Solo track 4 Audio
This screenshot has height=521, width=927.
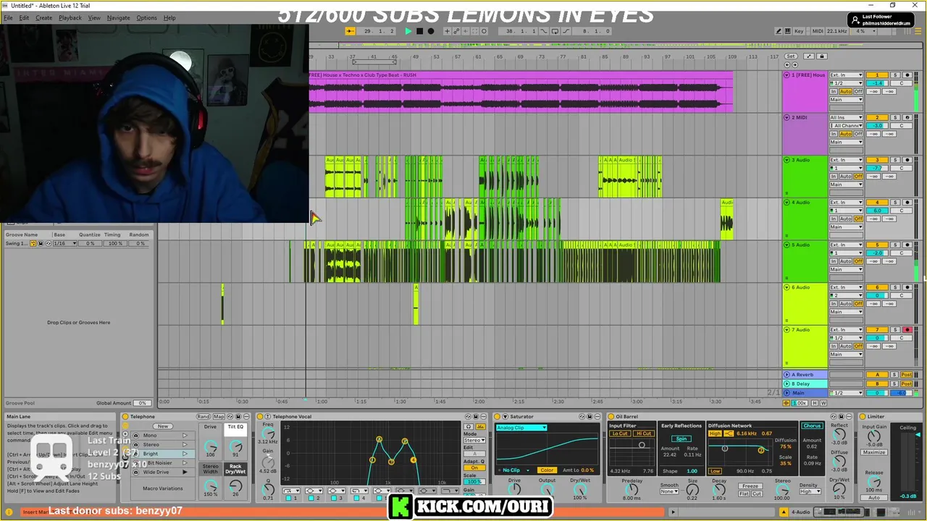pos(895,203)
